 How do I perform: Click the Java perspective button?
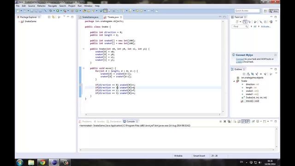(274, 11)
